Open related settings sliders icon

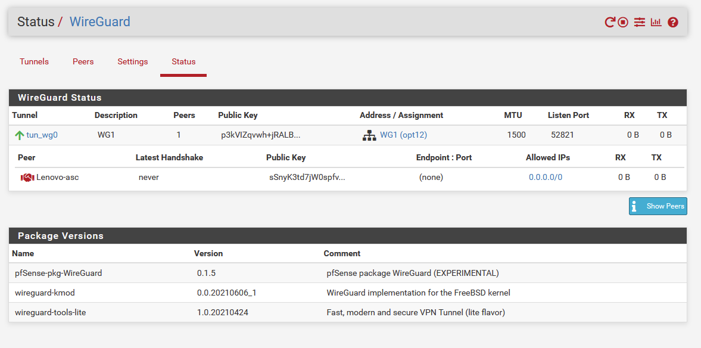tap(639, 23)
